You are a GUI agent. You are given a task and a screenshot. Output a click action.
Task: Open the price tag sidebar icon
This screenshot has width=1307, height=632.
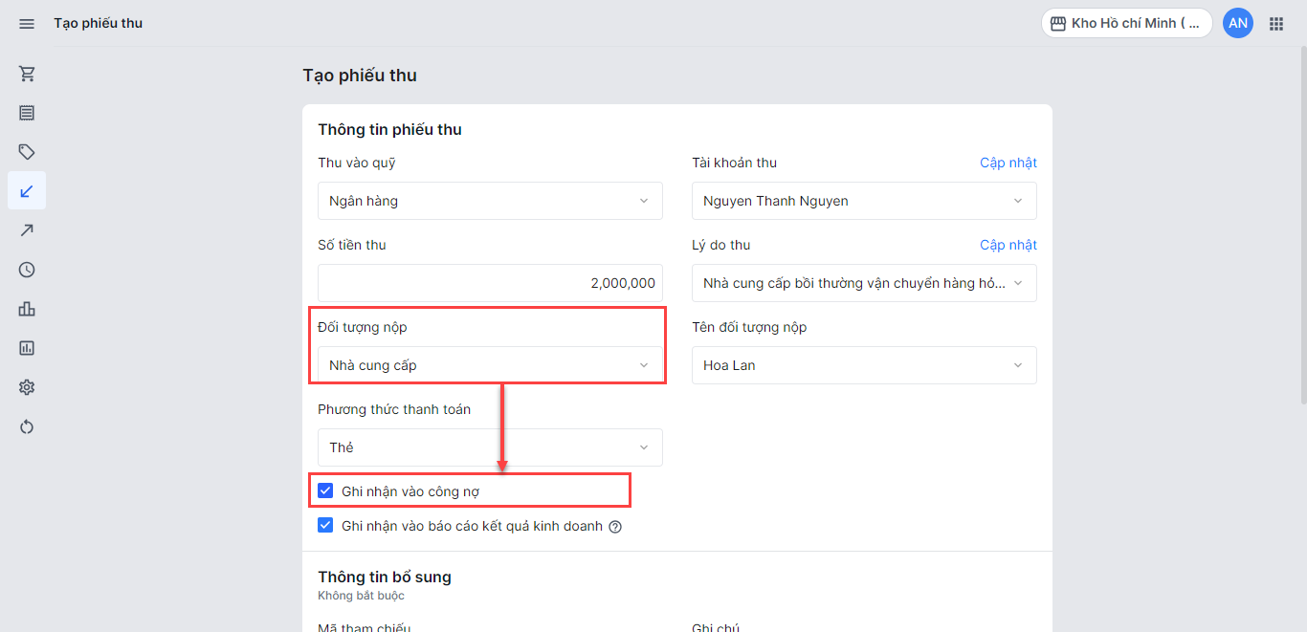27,152
